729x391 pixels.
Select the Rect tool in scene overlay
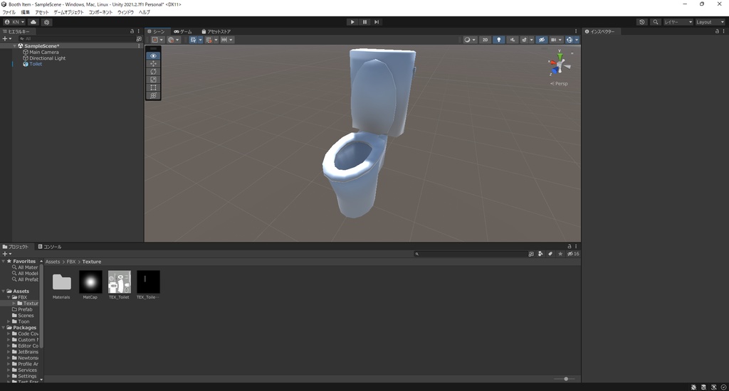pos(153,87)
